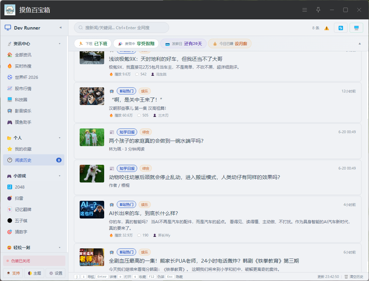Toggle the 伪装已关闭 disguise switch
Image resolution: width=369 pixels, height=281 pixels.
coord(34,261)
